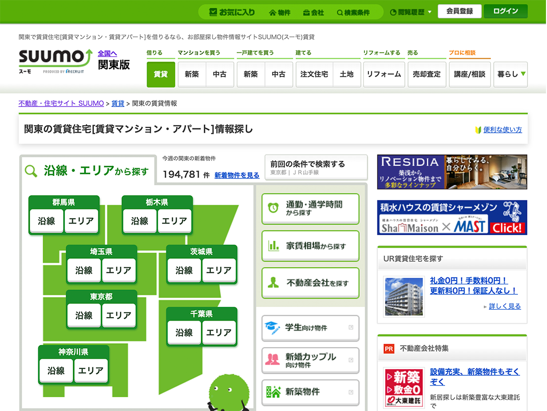This screenshot has height=411, width=547.
Task: Click the external link icon on 学生向け物件
Action: 351,327
